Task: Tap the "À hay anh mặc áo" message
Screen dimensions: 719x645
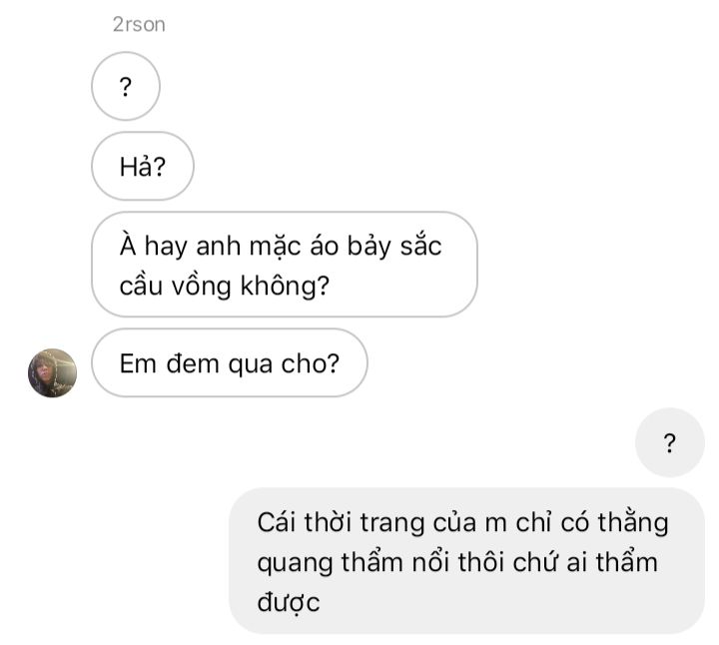Action: point(285,265)
